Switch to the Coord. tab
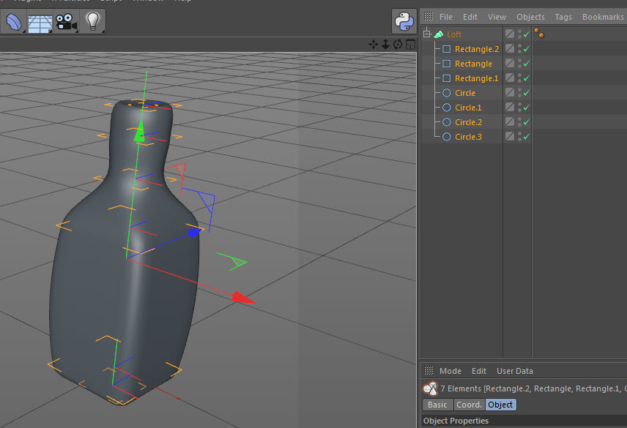 pos(469,405)
